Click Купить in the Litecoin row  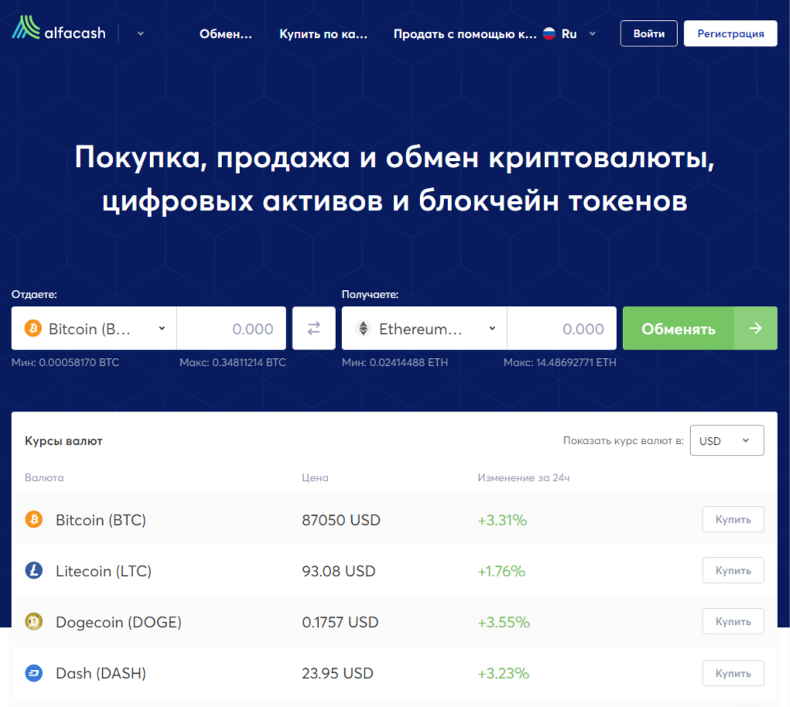[733, 571]
